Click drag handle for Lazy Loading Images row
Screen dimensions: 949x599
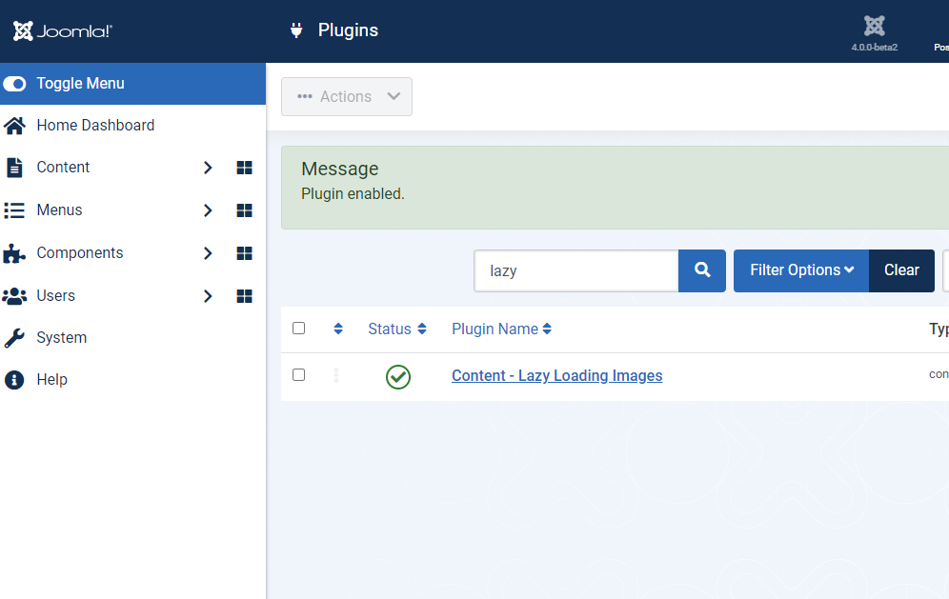coord(336,376)
